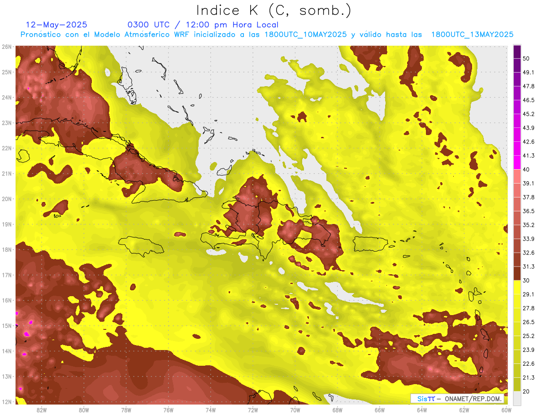Click the legend value "23.9"

coord(528,350)
